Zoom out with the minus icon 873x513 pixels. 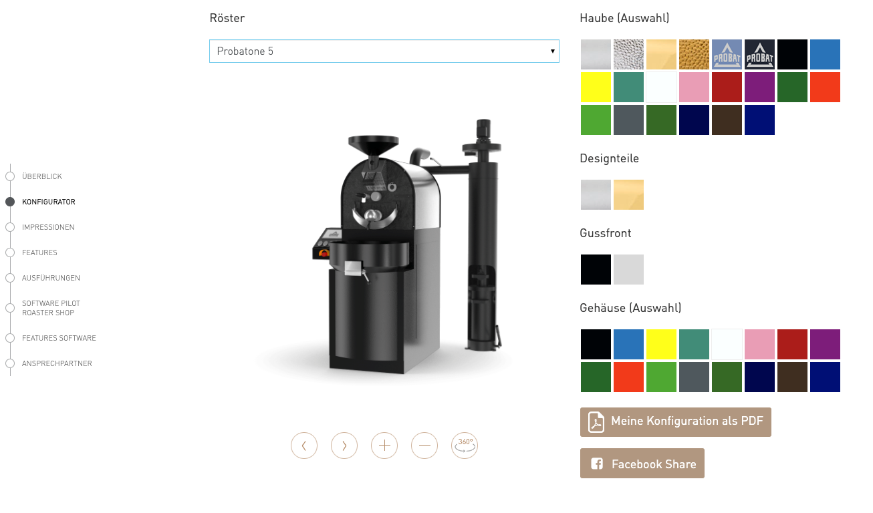[424, 446]
